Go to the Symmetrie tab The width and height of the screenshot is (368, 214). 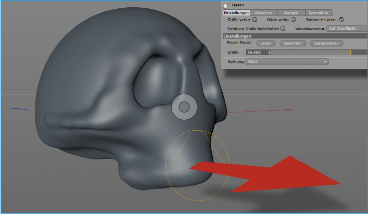tap(319, 12)
